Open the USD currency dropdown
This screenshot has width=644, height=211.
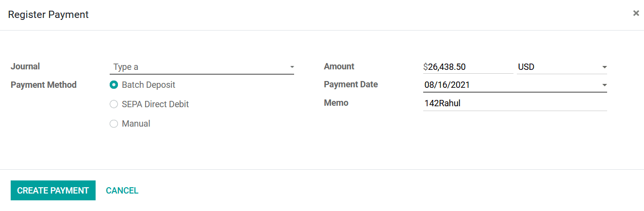coord(562,67)
